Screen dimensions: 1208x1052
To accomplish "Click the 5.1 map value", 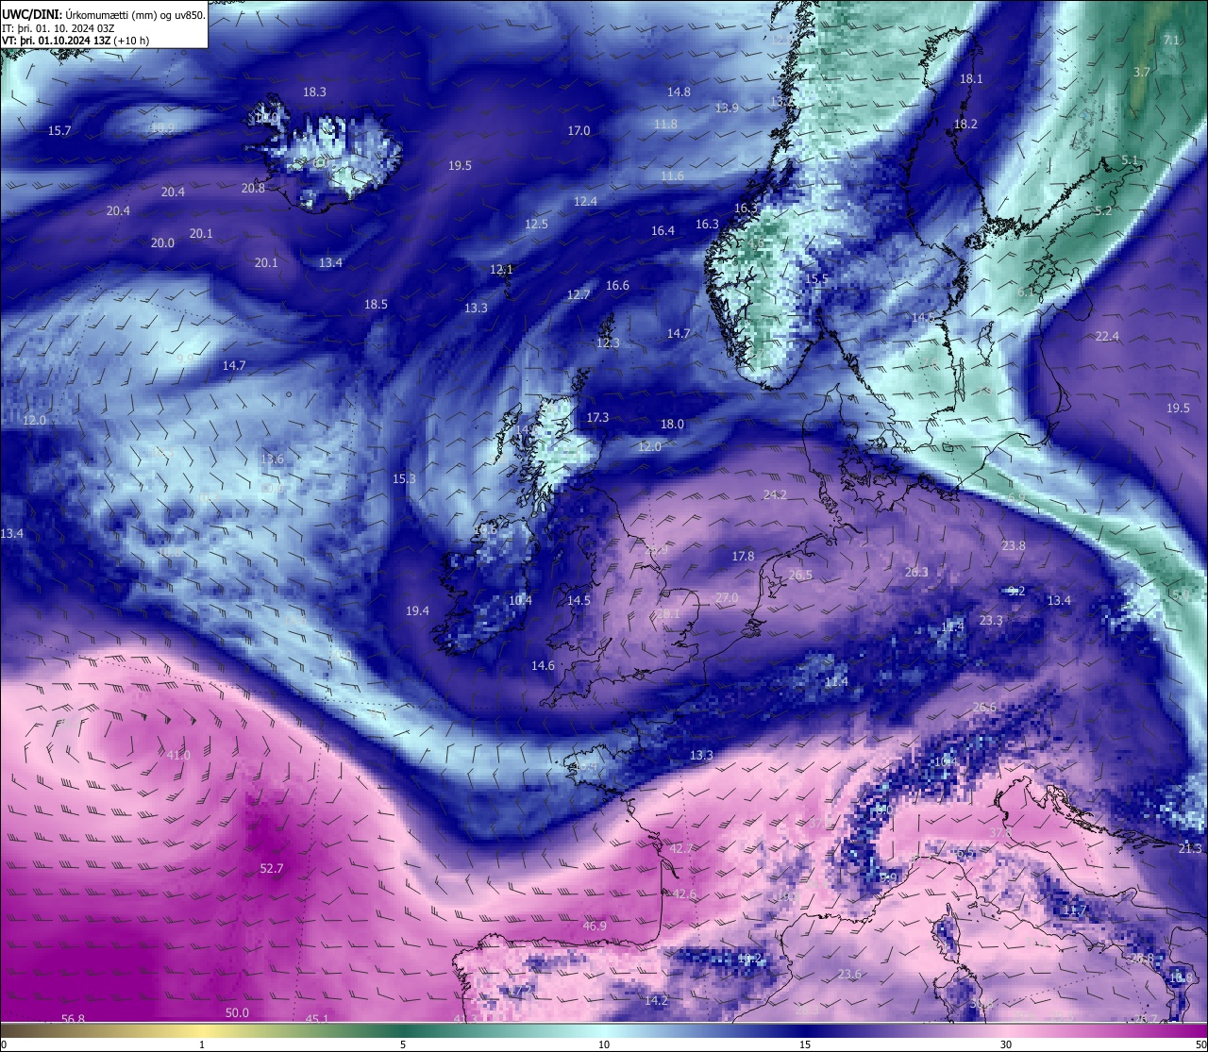I will (x=1130, y=159).
